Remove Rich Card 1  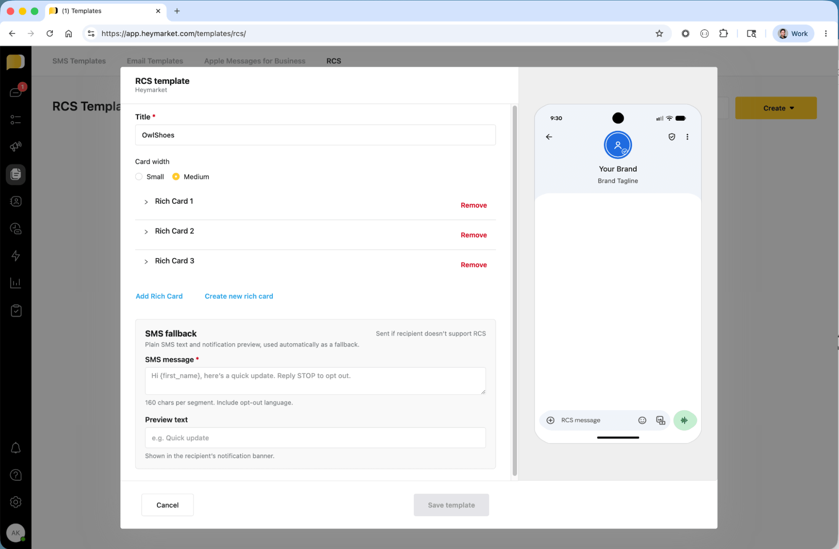coord(473,205)
